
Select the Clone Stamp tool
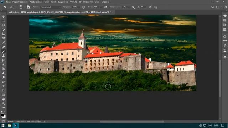[x=3, y=56]
